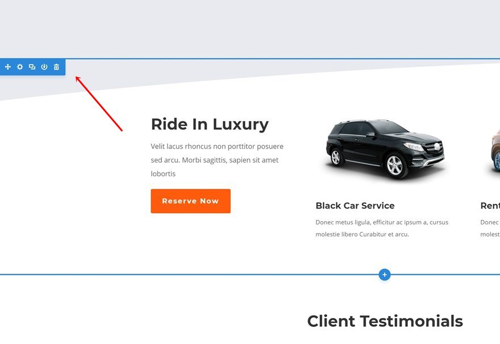The width and height of the screenshot is (500, 344).
Task: Click the blue section bottom border line
Action: coord(191,274)
